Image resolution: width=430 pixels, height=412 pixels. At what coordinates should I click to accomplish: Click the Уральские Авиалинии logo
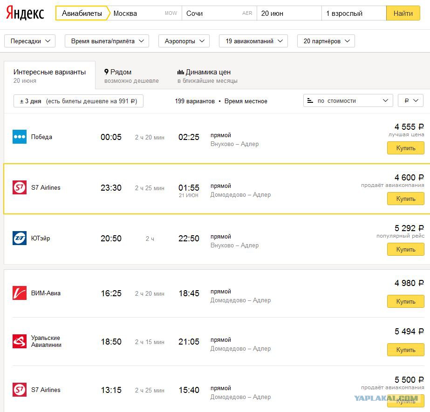[x=20, y=341]
